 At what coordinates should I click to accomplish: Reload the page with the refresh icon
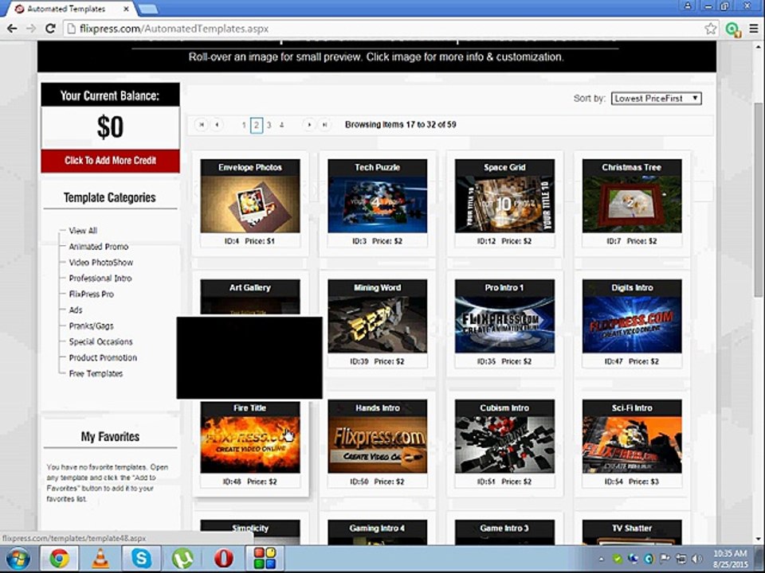[x=49, y=29]
